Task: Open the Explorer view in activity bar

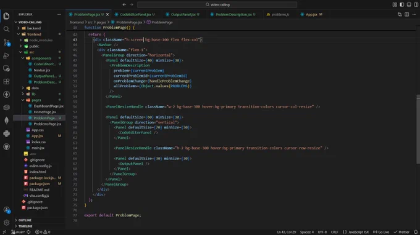Action: (6, 16)
